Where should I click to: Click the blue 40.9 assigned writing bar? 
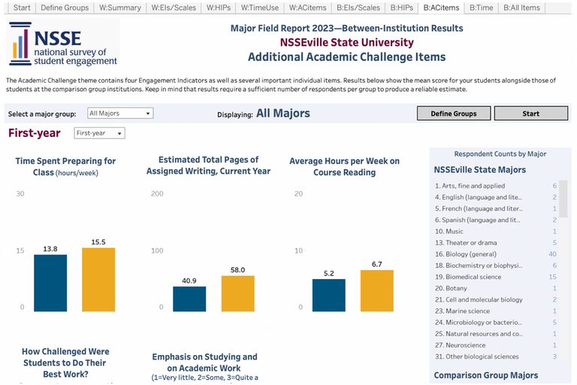189,299
